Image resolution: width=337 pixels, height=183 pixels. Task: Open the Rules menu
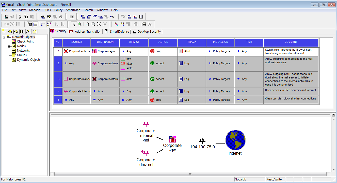click(x=47, y=10)
